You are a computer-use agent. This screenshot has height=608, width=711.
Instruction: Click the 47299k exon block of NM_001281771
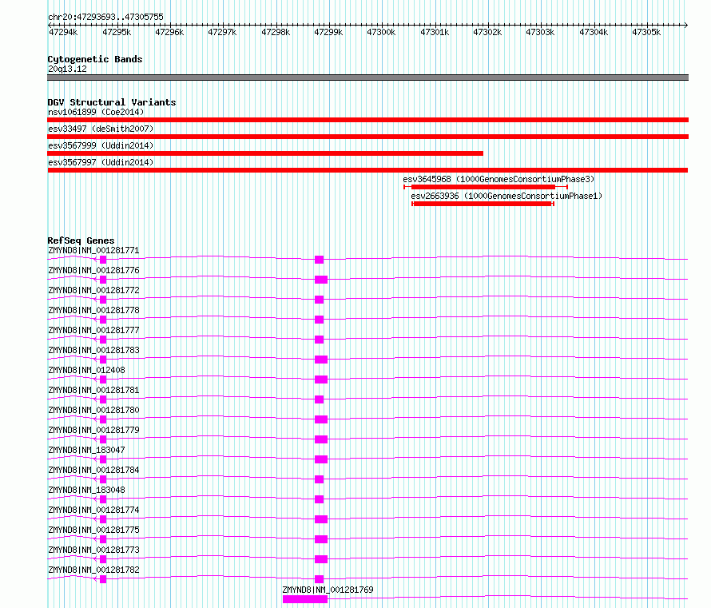coord(320,260)
